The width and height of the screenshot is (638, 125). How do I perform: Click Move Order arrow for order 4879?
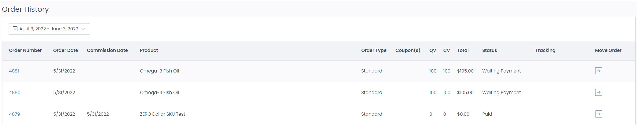pos(599,114)
